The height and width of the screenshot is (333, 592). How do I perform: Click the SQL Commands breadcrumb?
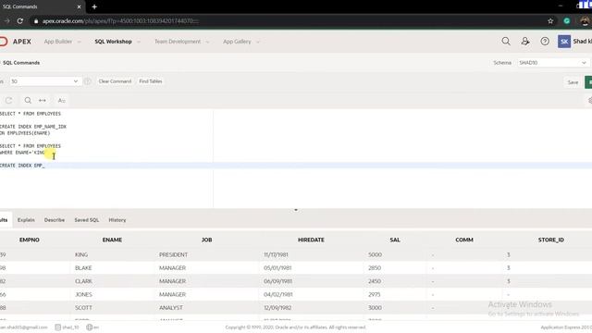(21, 63)
